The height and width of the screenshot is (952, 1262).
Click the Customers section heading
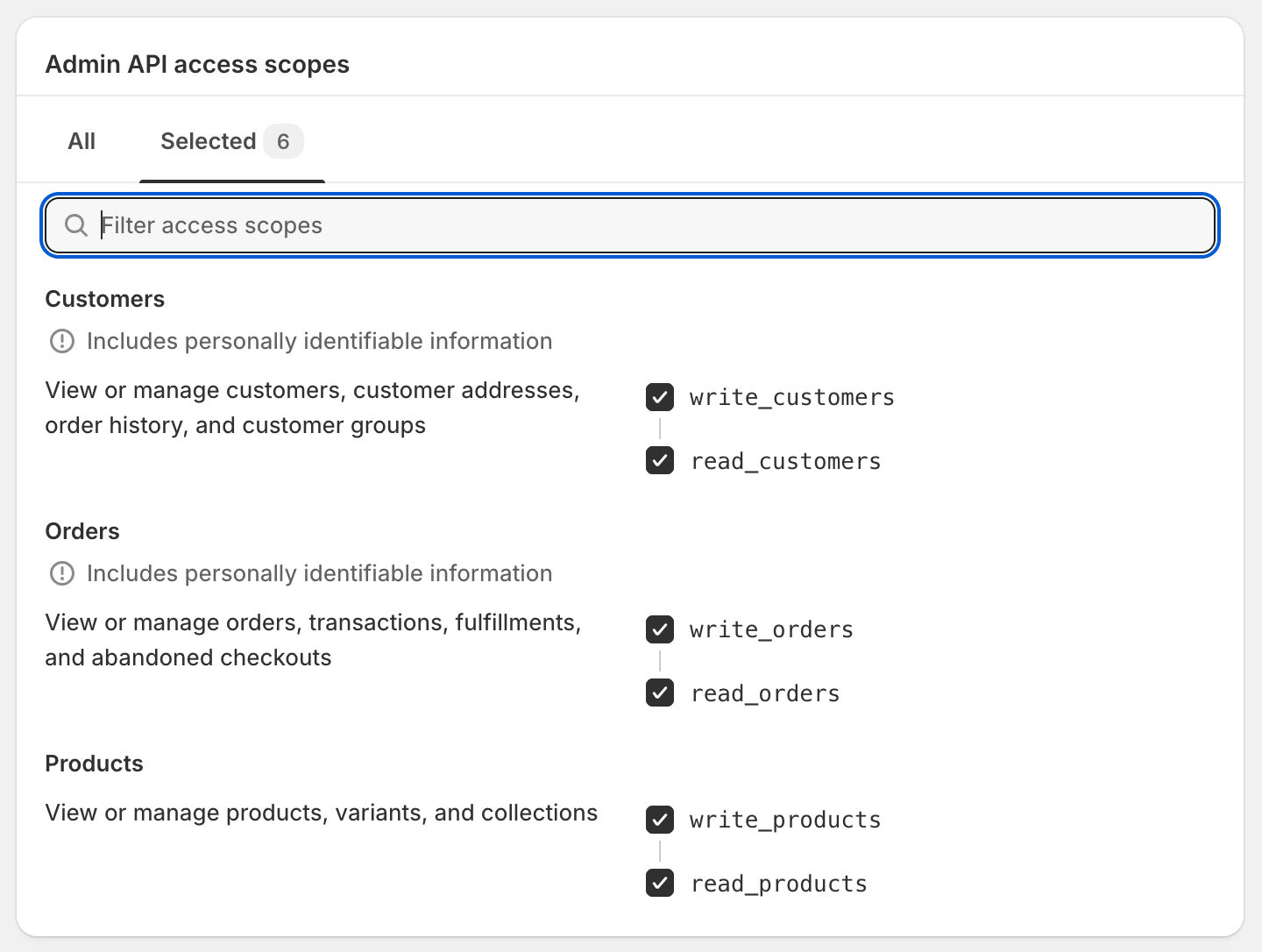[105, 299]
